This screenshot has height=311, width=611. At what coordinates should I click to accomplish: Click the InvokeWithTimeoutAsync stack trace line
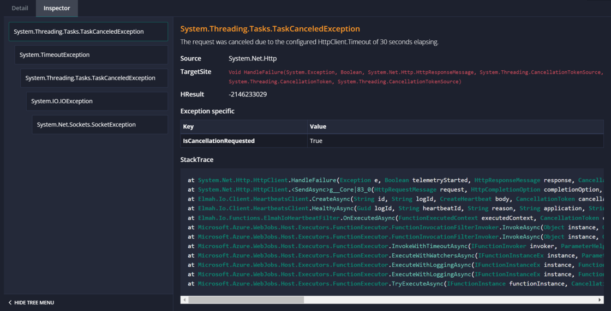click(395, 246)
